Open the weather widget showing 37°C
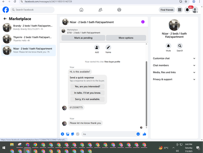The image size is (203, 153). point(164,148)
